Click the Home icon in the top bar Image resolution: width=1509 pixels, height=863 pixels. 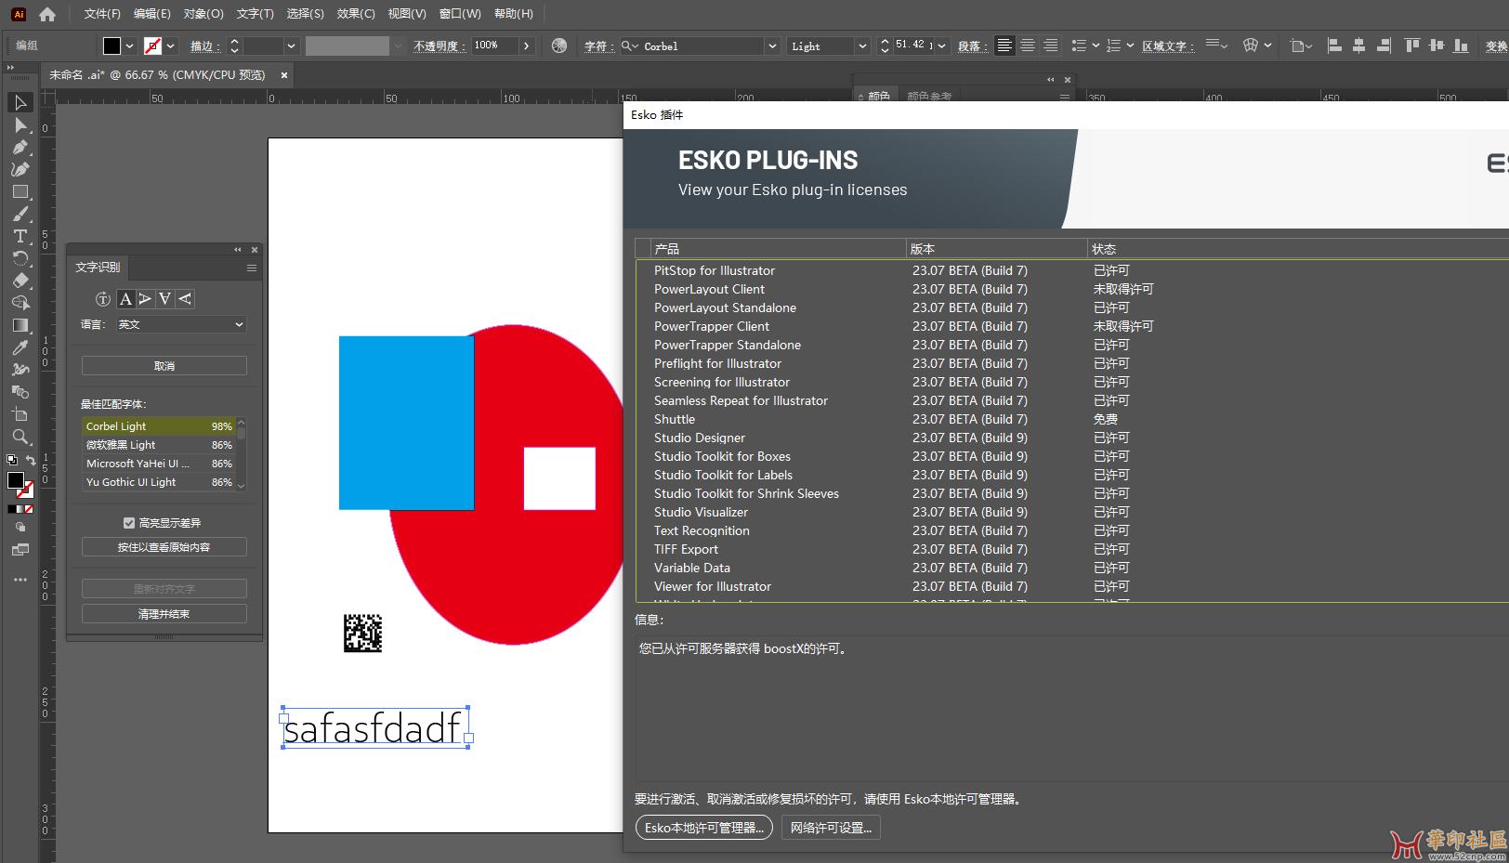click(x=47, y=14)
